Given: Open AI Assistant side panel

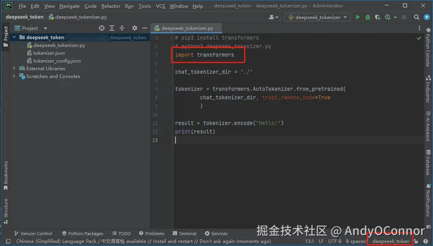Looking at the screenshot, I should tap(428, 126).
